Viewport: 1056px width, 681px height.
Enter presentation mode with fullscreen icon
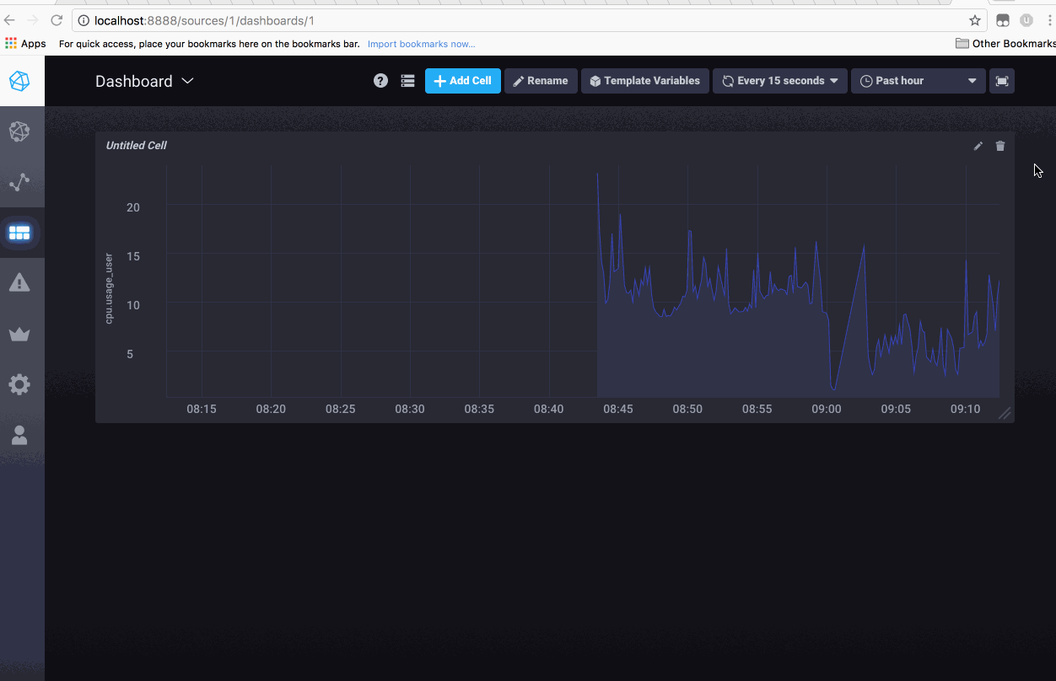point(1002,81)
